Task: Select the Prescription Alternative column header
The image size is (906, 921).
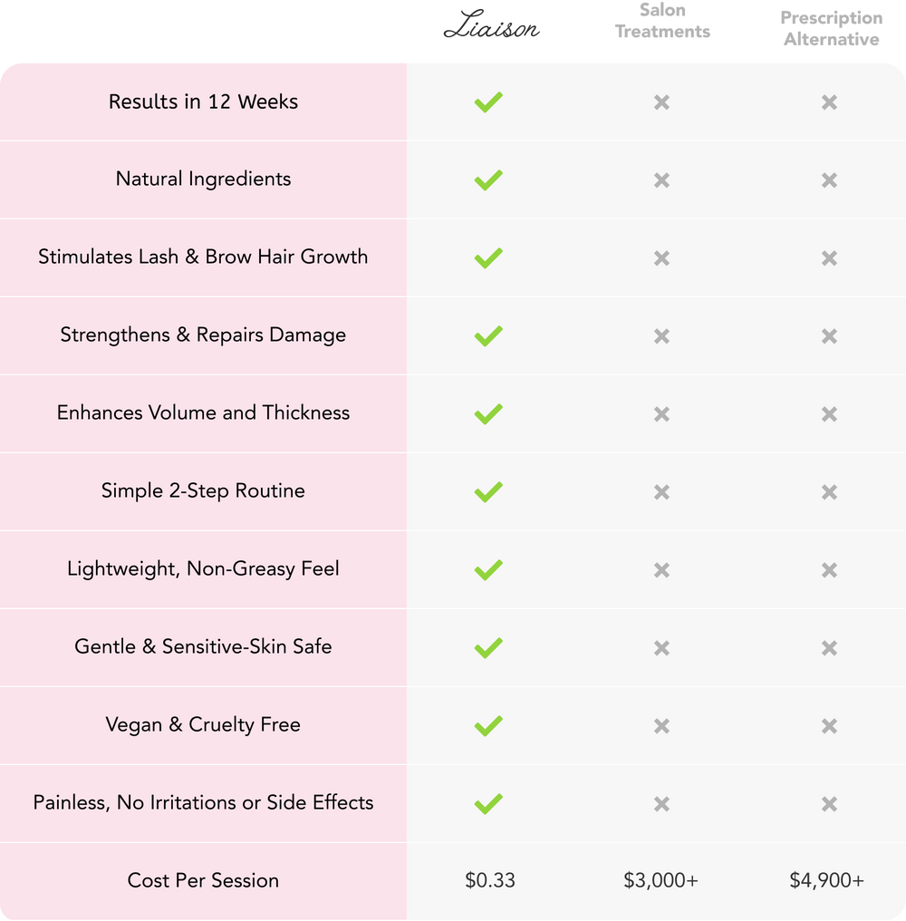Action: point(831,29)
